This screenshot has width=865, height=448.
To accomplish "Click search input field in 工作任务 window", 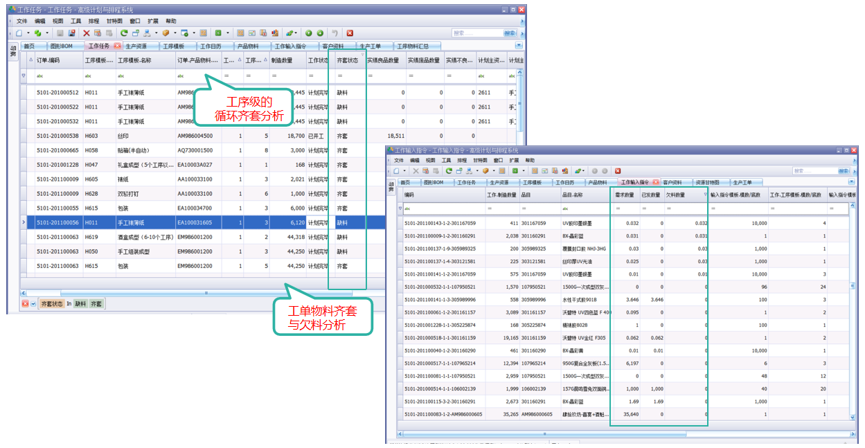I will (476, 33).
